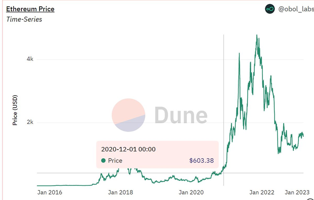The height and width of the screenshot is (200, 314).
Task: Click the Jan 2022 x-axis label
Action: [262, 192]
